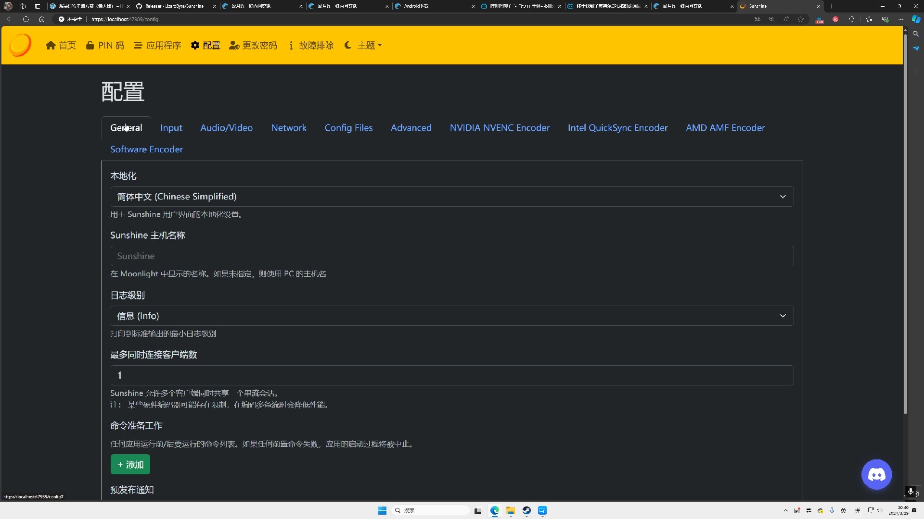Click the Sunshine logo in the yellow navbar
Screen dimensions: 924x519
20,45
